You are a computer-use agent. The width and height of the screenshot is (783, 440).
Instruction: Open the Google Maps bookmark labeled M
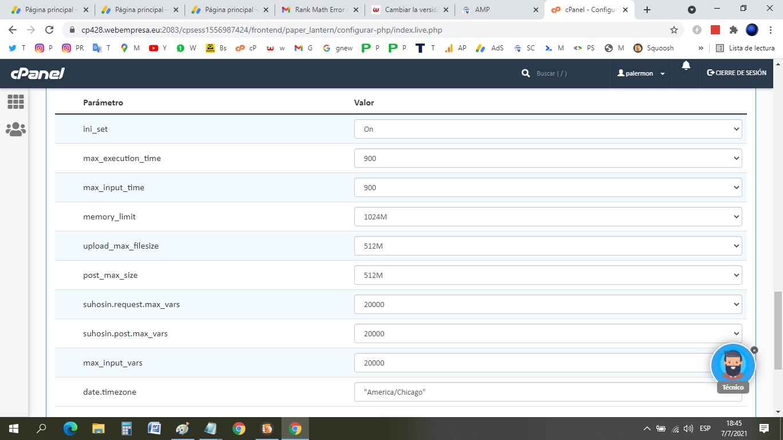(130, 48)
